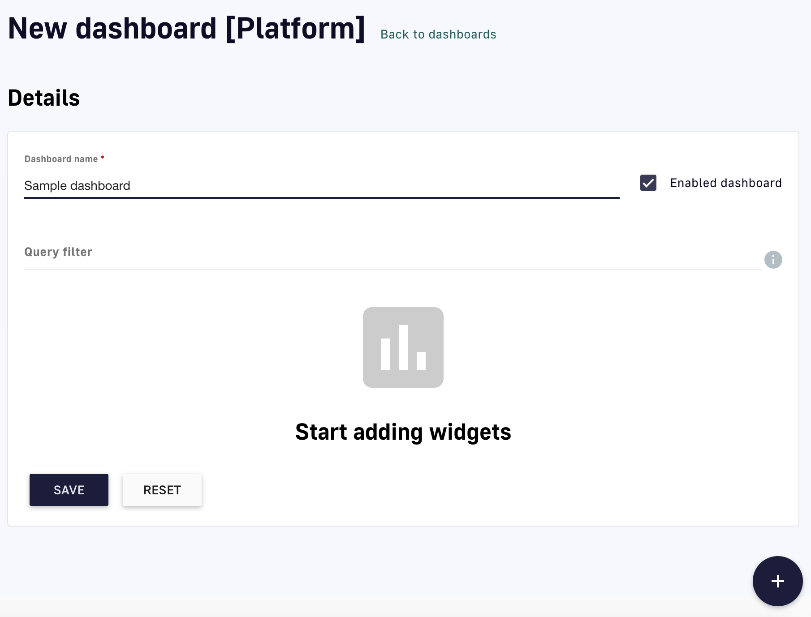Click the checkmark box beside Enabled dashboard

[648, 183]
